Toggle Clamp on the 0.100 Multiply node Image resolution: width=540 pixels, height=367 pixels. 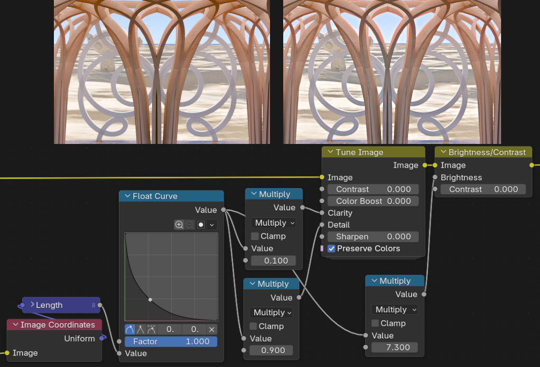point(255,236)
